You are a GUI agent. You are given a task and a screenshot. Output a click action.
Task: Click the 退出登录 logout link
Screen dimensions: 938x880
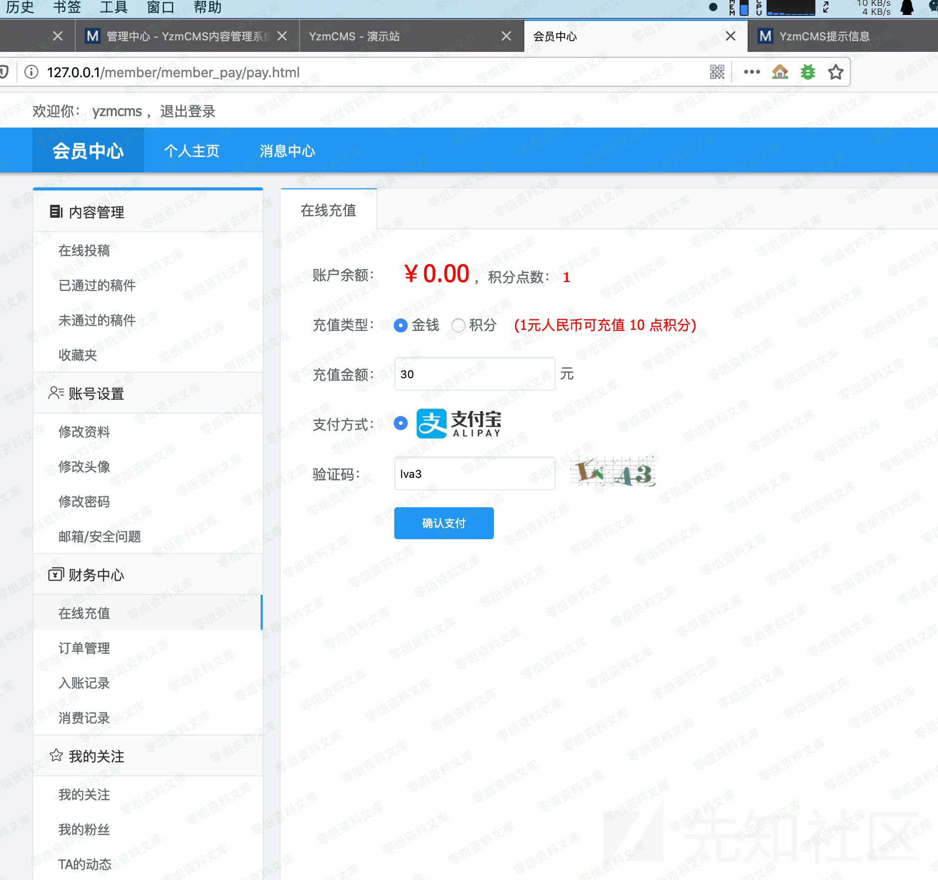pos(187,111)
